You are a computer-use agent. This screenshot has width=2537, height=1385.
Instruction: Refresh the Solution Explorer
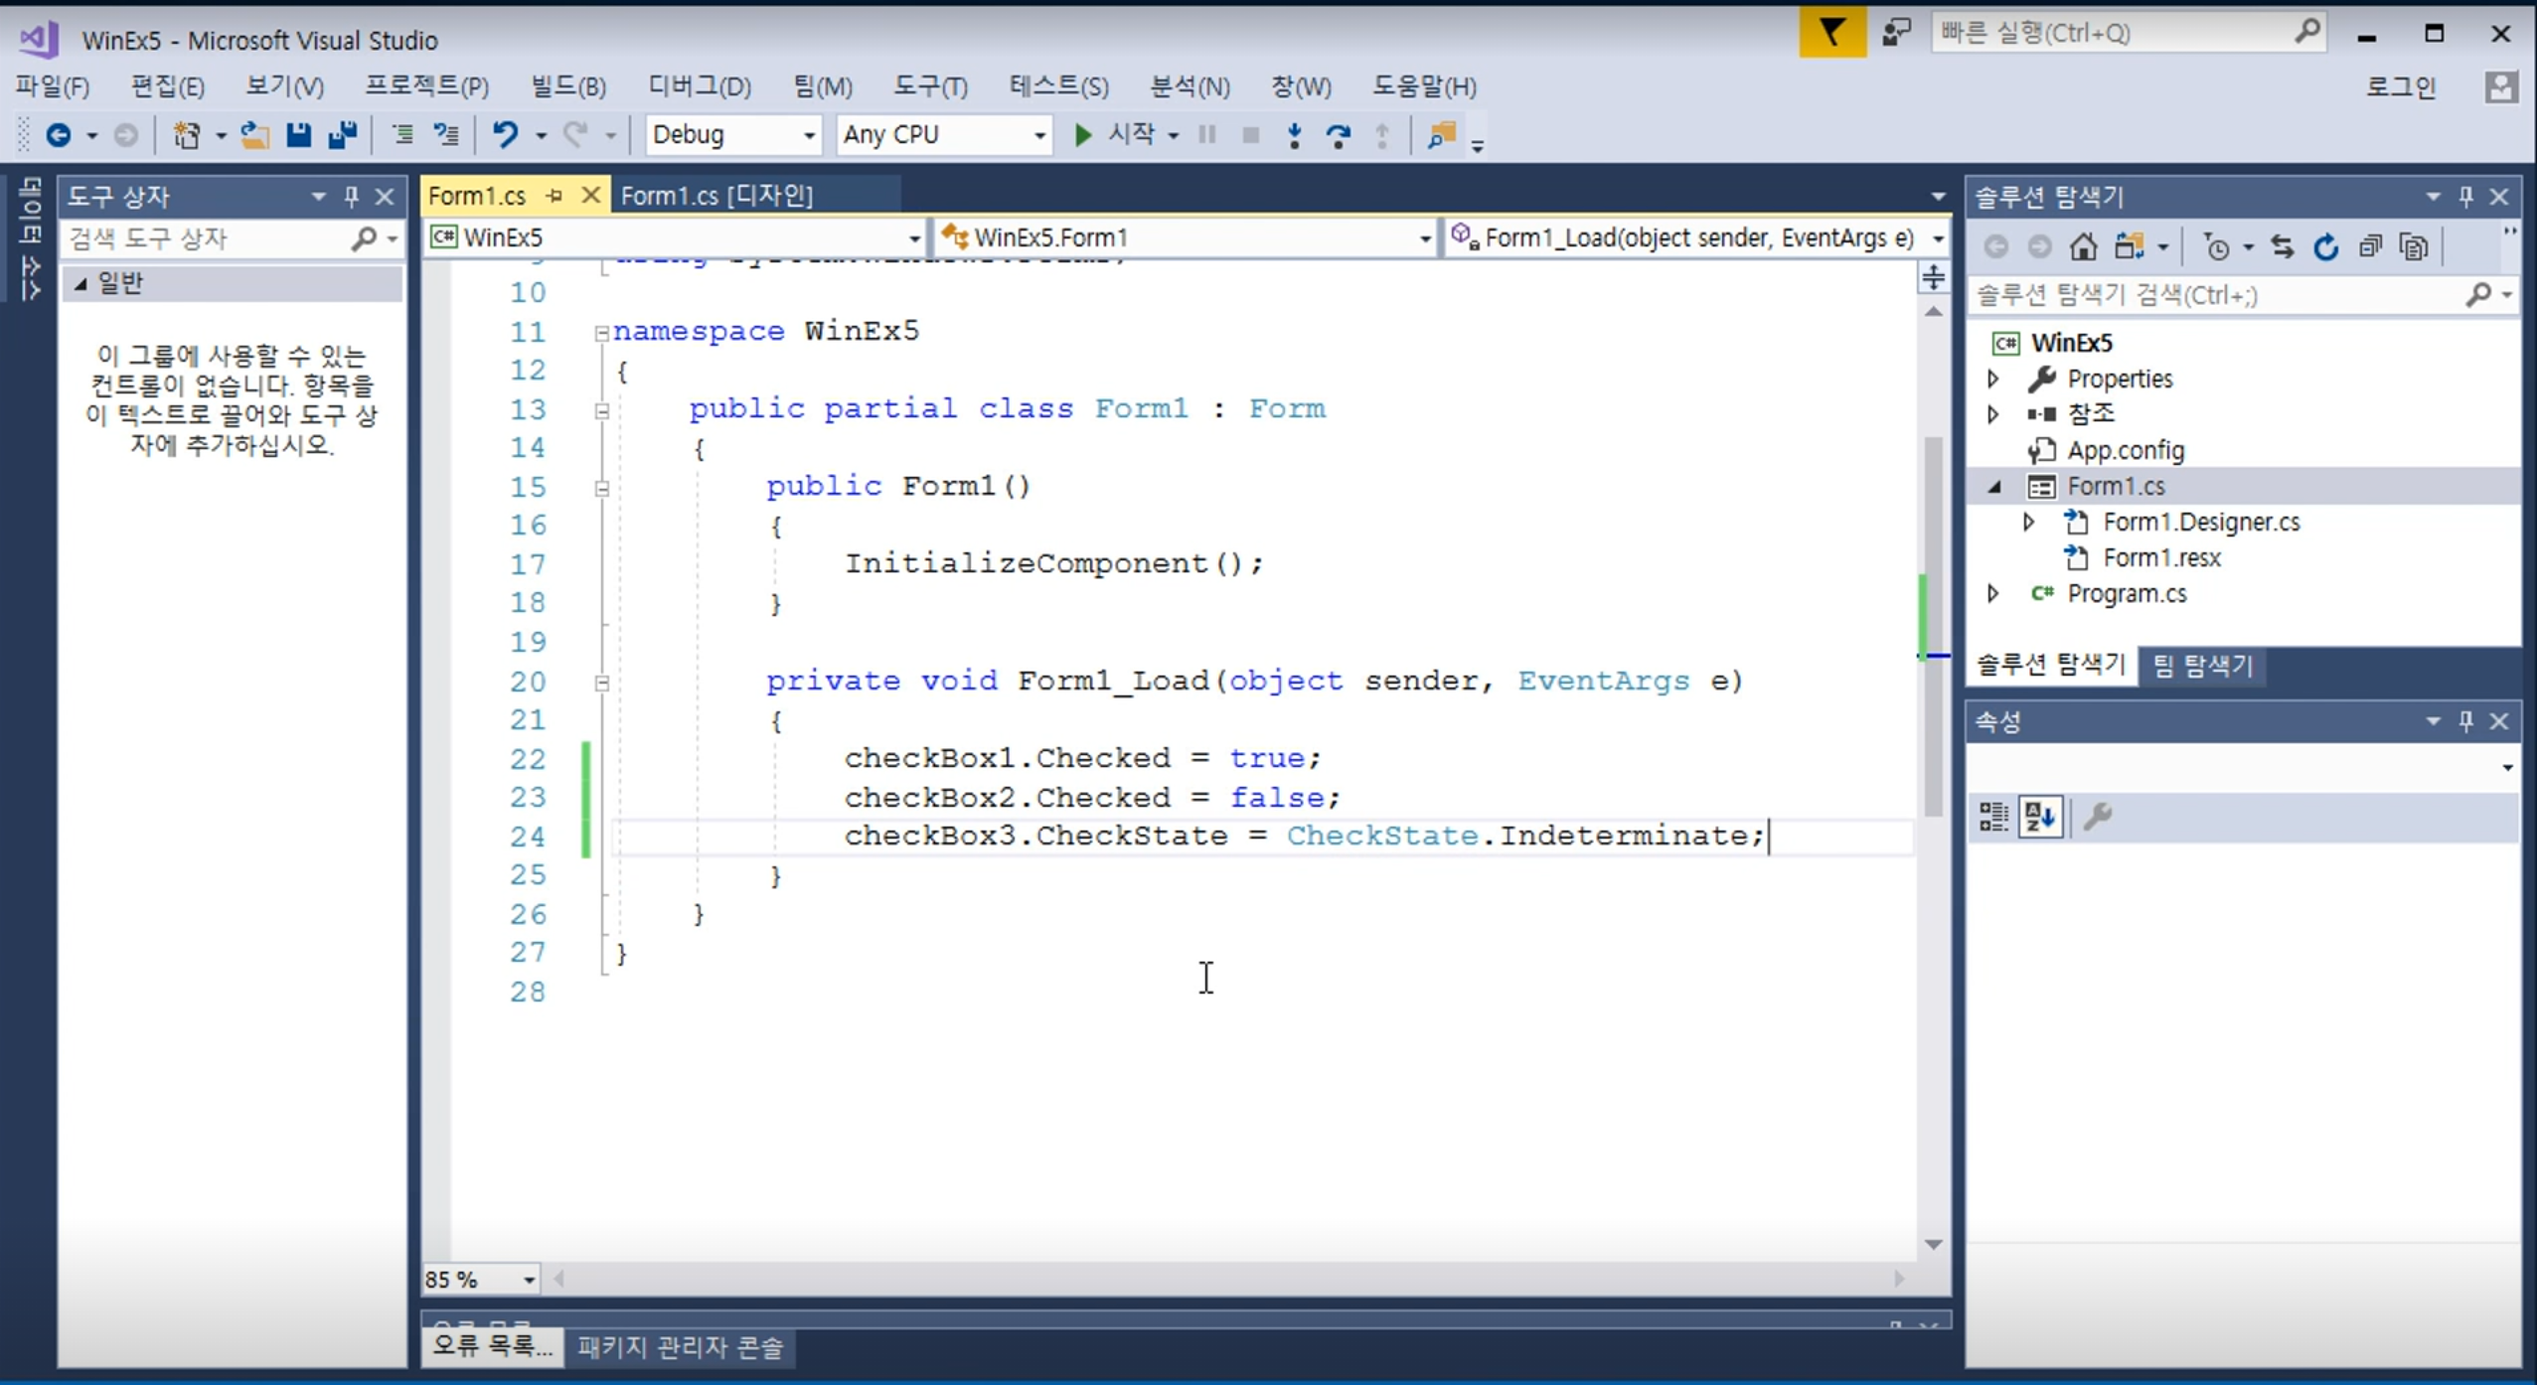[2325, 246]
